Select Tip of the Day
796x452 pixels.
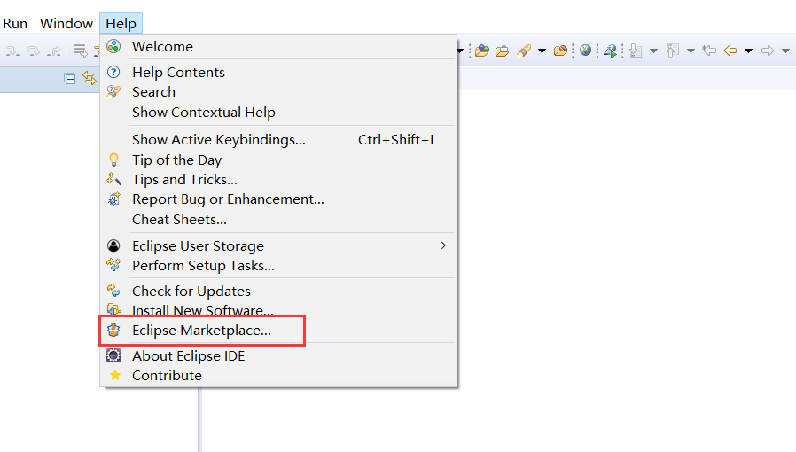pyautogui.click(x=278, y=160)
